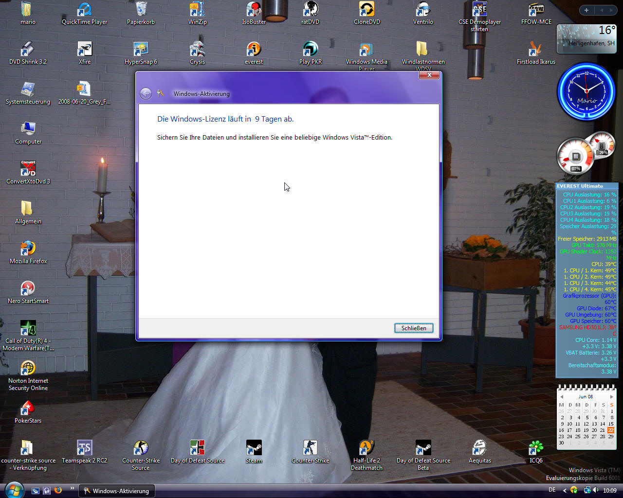
Task: Open Half-Life 2 Deathmatch icon
Action: click(x=366, y=455)
